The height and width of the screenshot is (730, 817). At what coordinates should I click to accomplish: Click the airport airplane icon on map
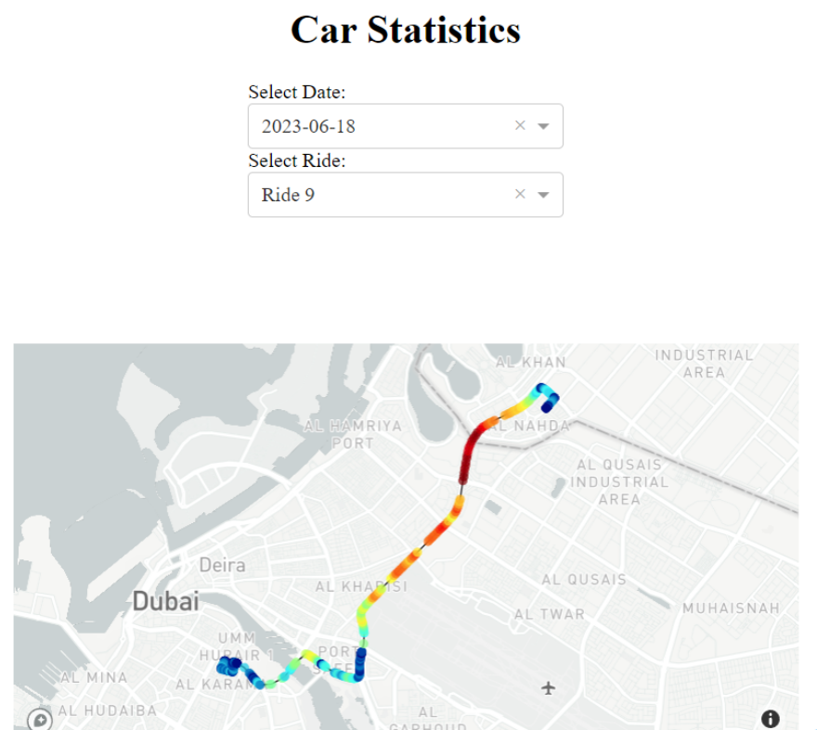pos(548,688)
